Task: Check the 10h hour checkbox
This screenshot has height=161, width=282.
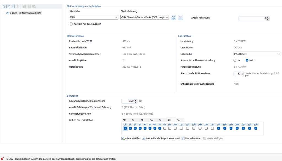Action: click(x=175, y=128)
